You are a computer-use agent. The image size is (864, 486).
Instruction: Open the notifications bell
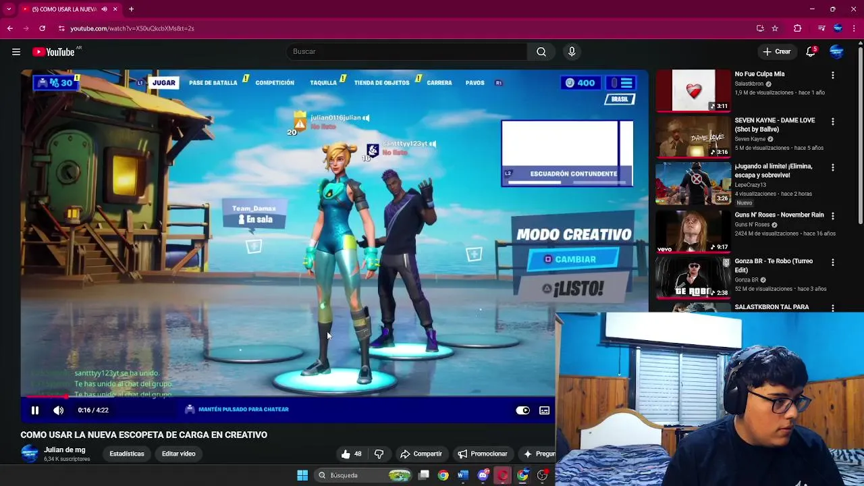coord(811,52)
